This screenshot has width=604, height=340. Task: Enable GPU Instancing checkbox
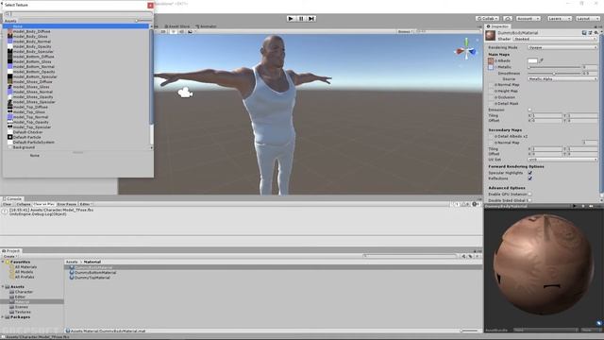tap(529, 195)
